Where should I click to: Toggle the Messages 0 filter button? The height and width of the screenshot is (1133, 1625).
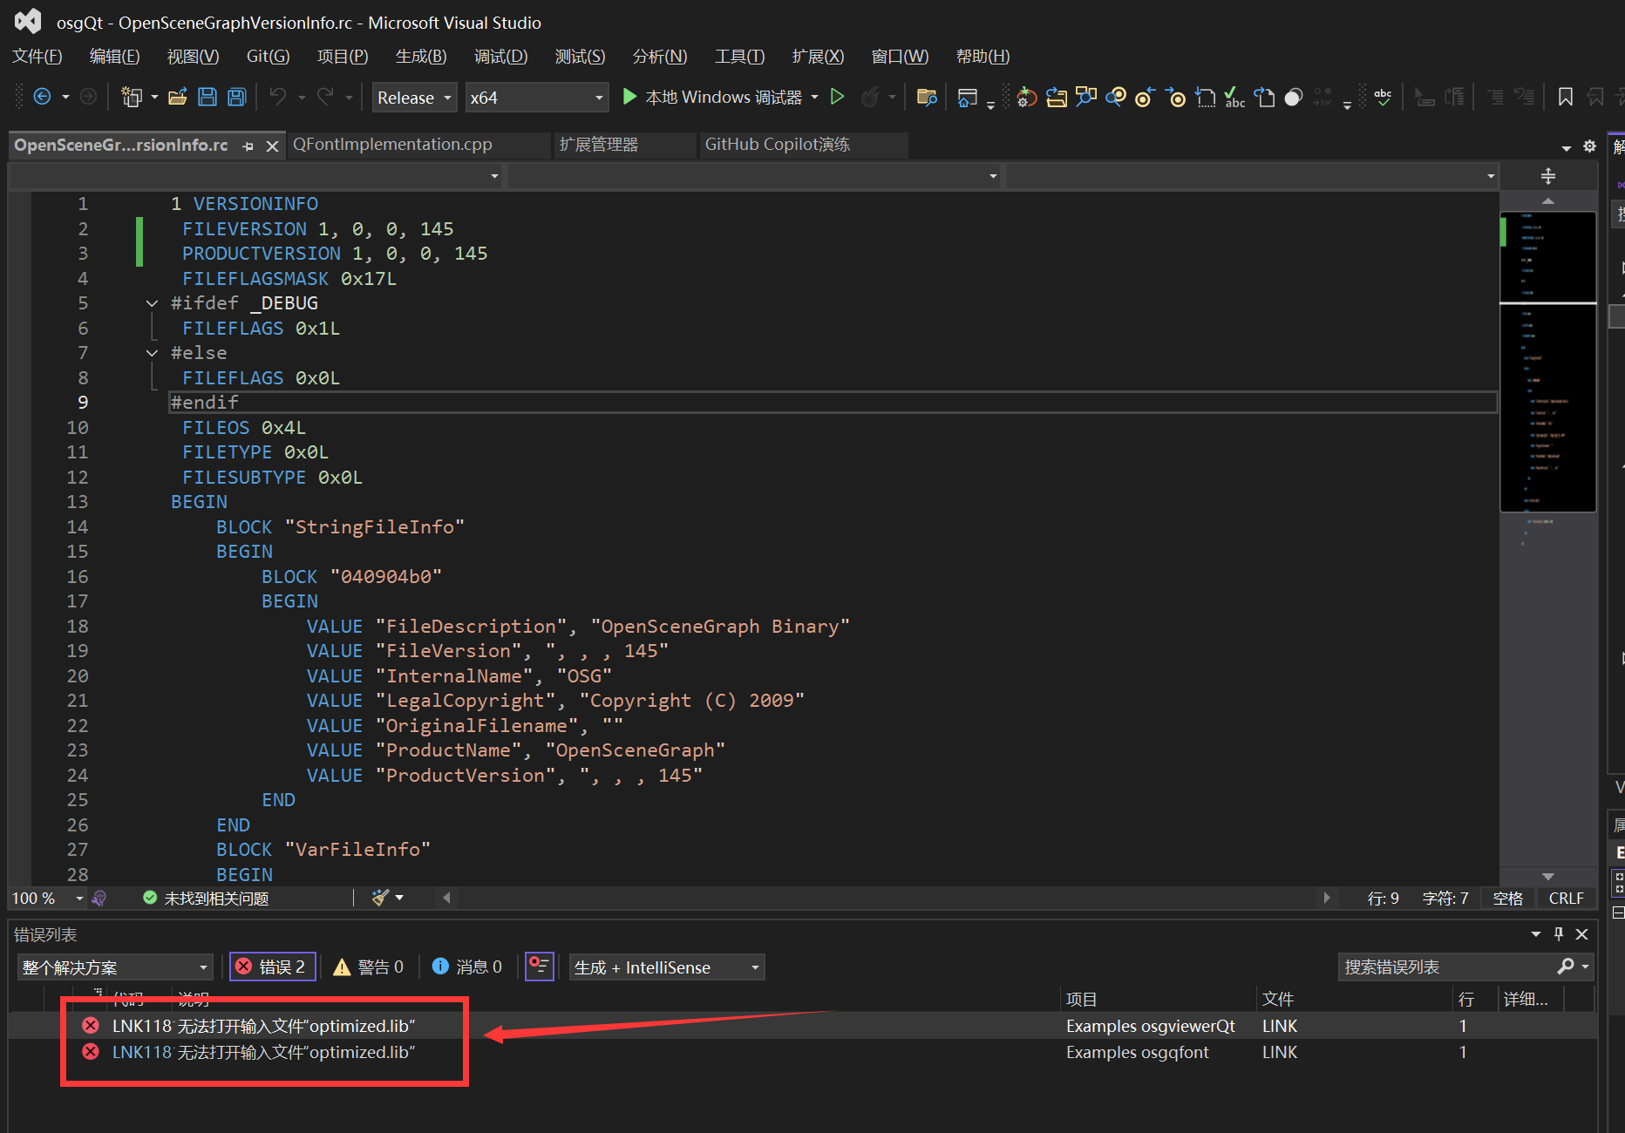[467, 967]
